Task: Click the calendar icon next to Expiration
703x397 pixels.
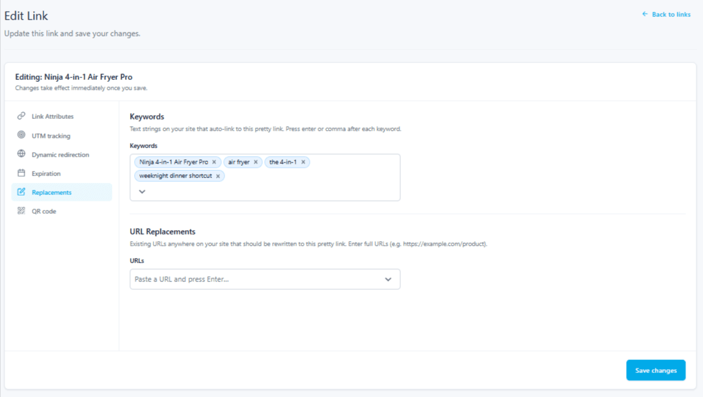Action: coord(21,173)
